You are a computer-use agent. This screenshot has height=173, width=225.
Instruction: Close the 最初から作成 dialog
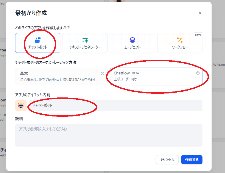click(x=200, y=13)
